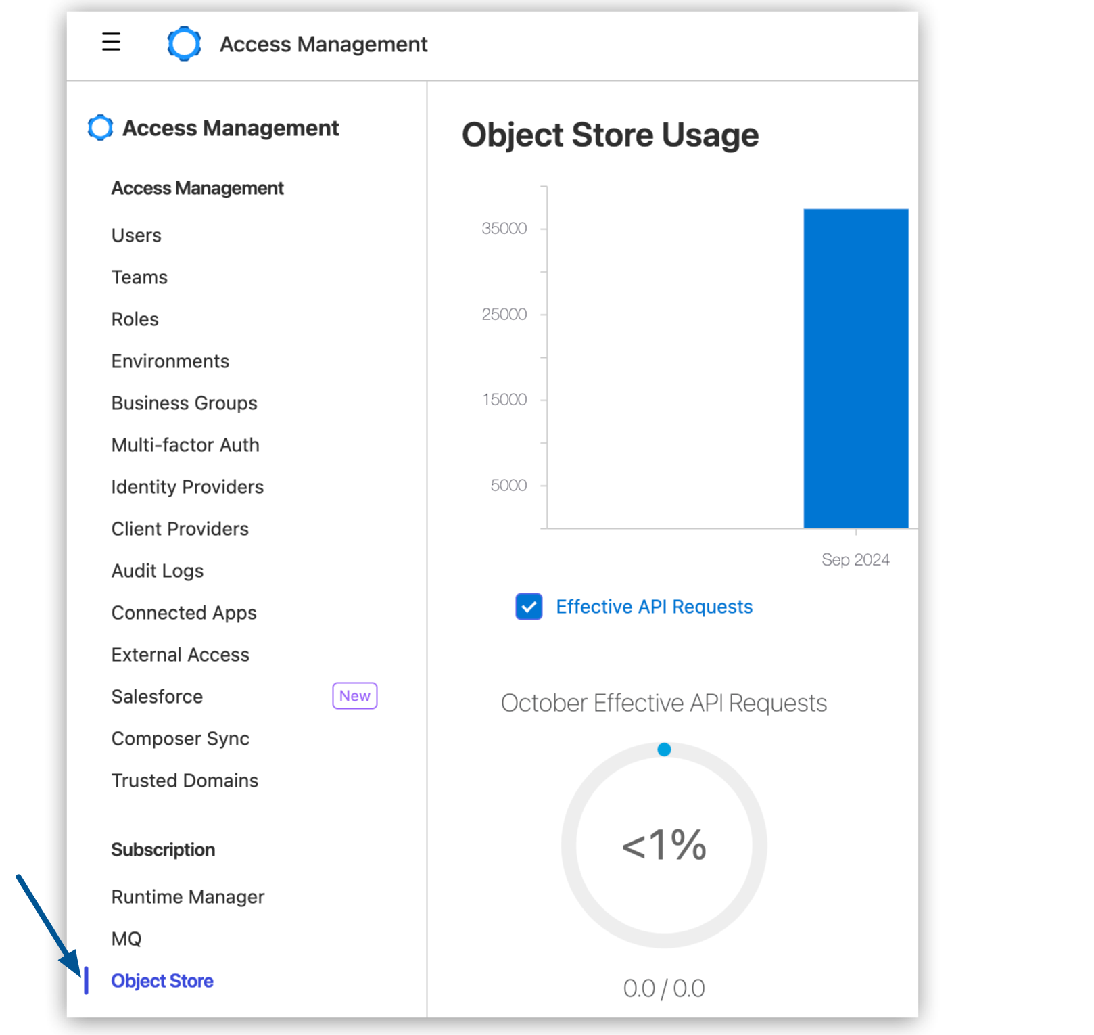Toggle the Effective API Requests checkbox
The image size is (1094, 1035).
(x=528, y=607)
